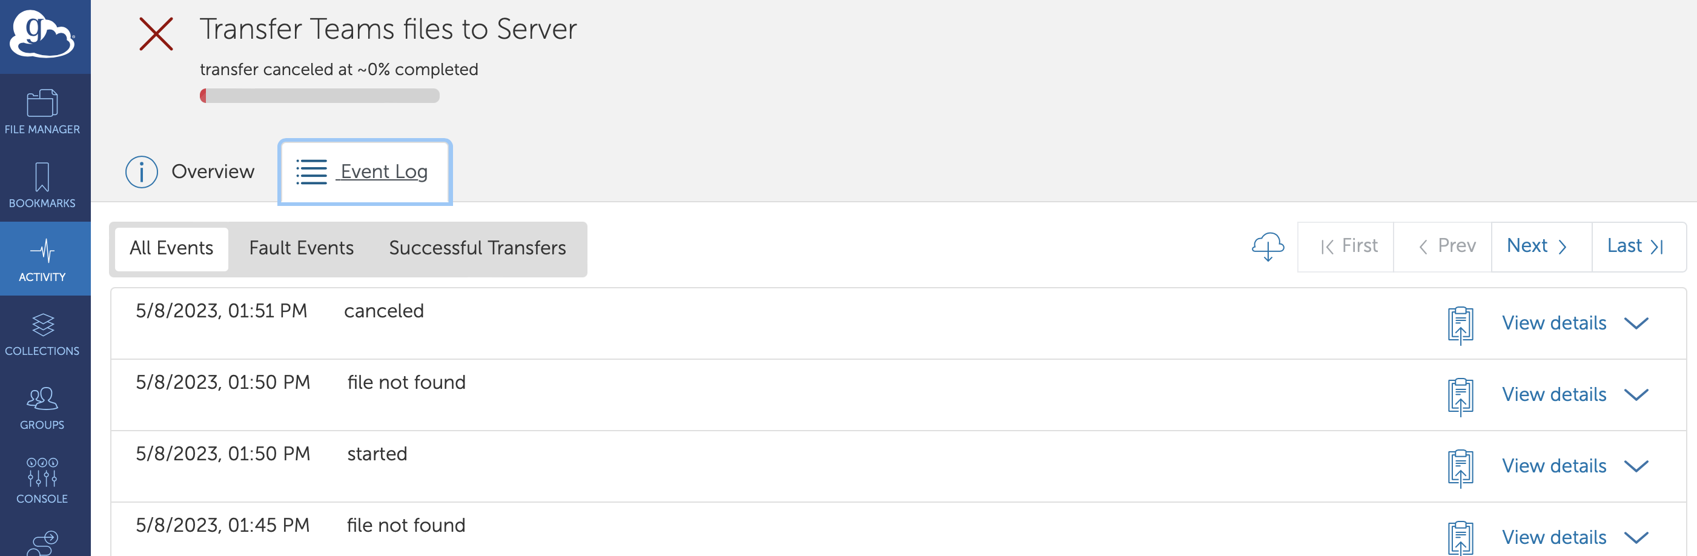Download event log via cloud icon

(x=1267, y=247)
